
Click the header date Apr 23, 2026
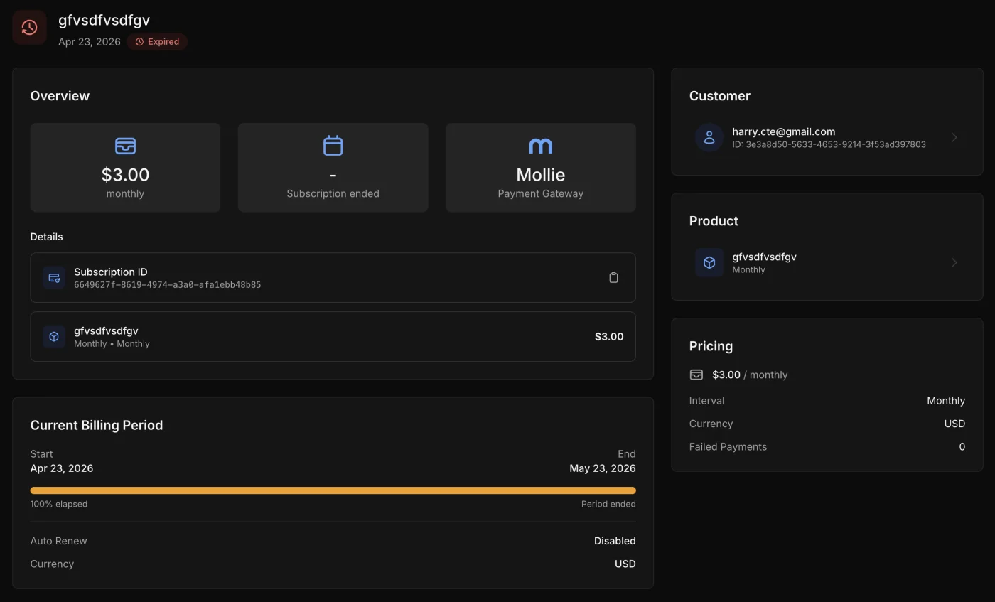tap(90, 42)
